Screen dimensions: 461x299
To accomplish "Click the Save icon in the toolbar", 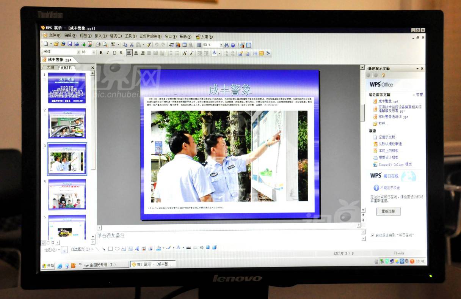I will pyautogui.click(x=70, y=44).
